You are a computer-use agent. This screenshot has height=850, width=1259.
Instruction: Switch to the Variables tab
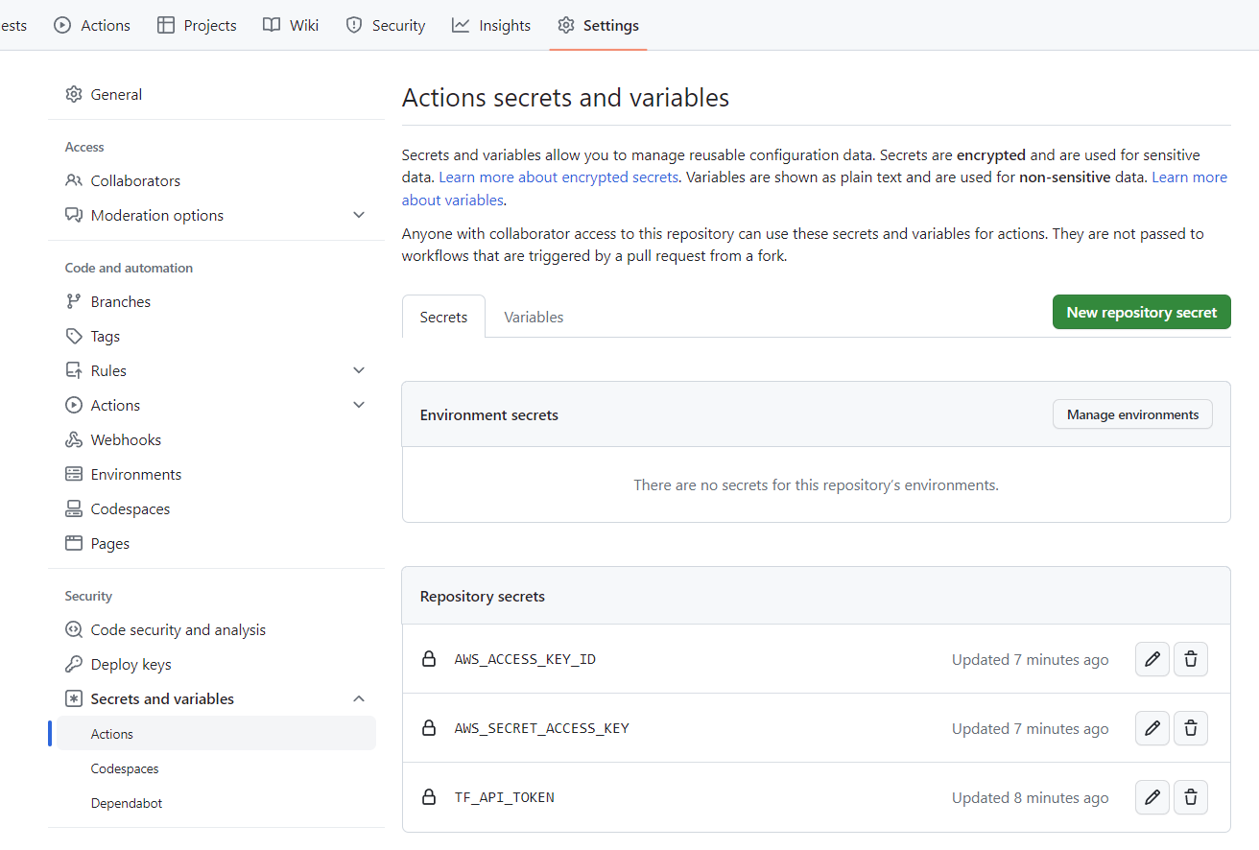(534, 317)
